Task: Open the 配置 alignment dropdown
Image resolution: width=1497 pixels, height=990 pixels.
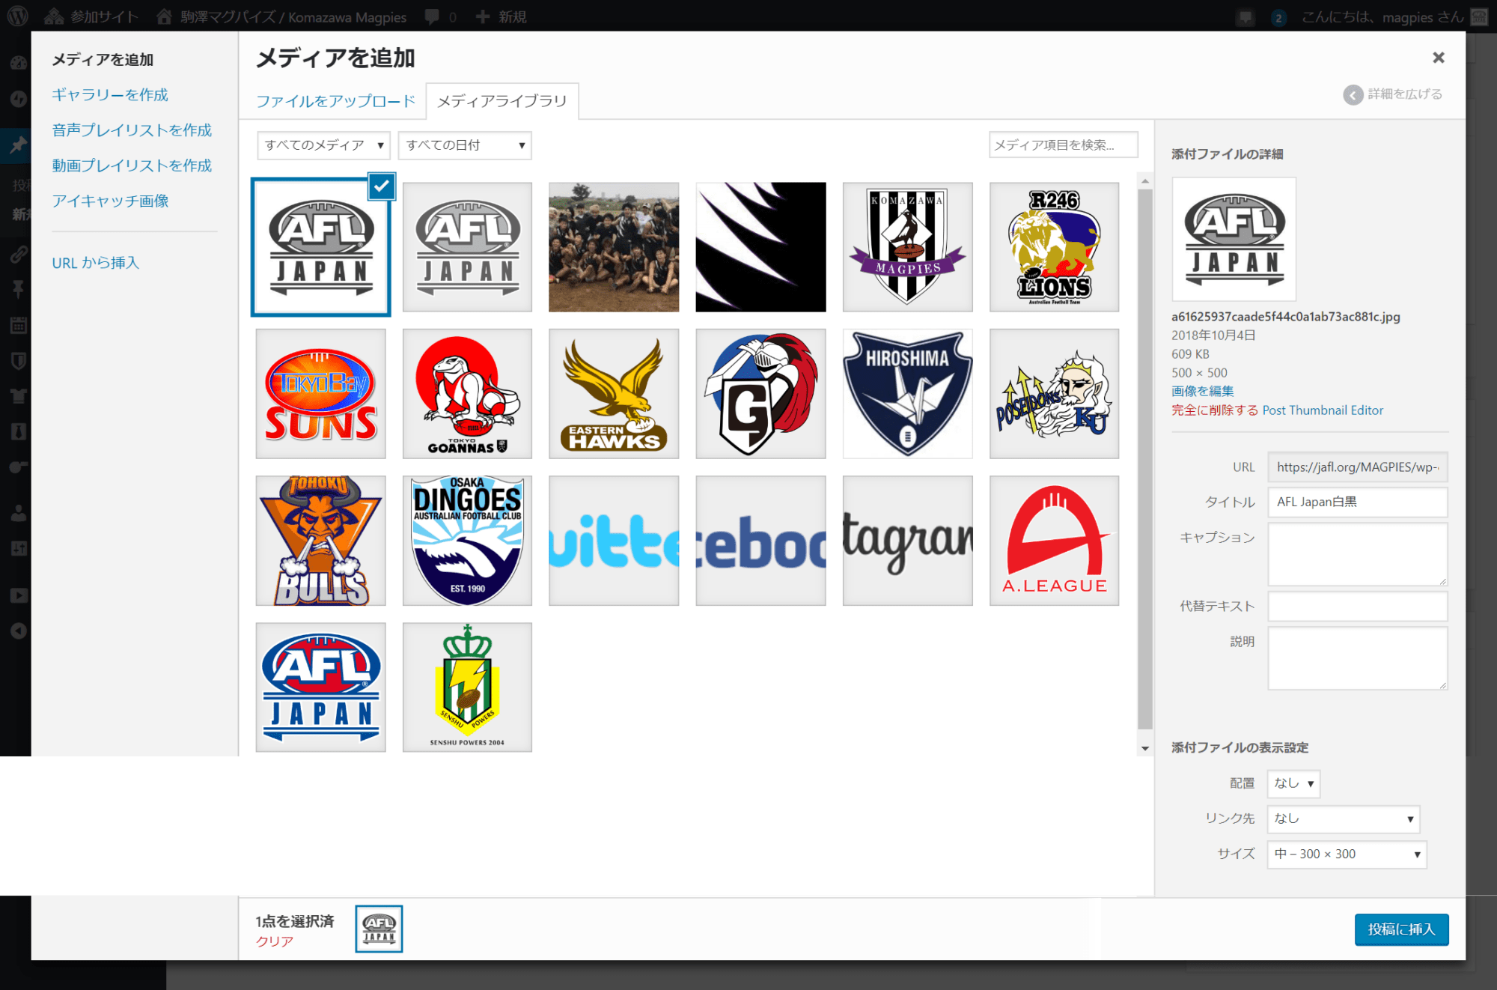Action: (1293, 783)
